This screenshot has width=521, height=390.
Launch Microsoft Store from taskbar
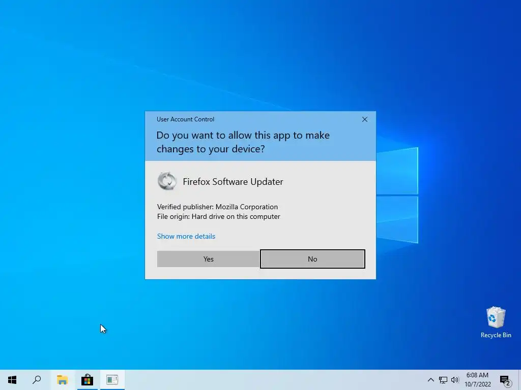point(87,380)
